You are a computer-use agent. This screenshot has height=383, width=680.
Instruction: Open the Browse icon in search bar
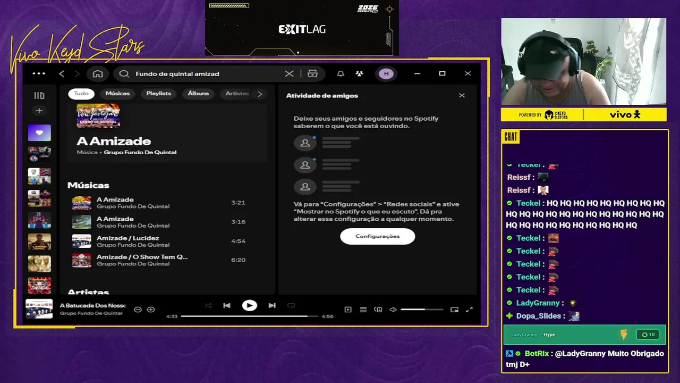pos(312,73)
